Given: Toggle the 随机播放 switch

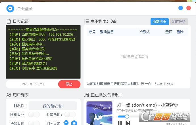Looking at the screenshot, I should (34, 115).
